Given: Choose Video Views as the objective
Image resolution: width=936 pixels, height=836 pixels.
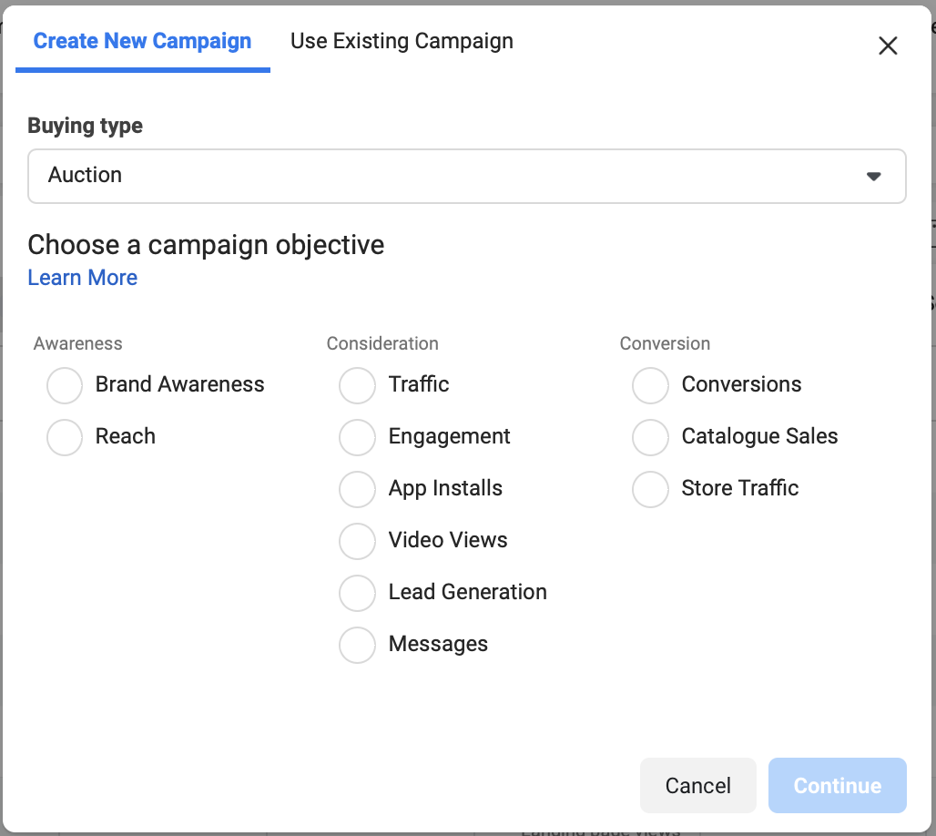Looking at the screenshot, I should click(x=357, y=541).
